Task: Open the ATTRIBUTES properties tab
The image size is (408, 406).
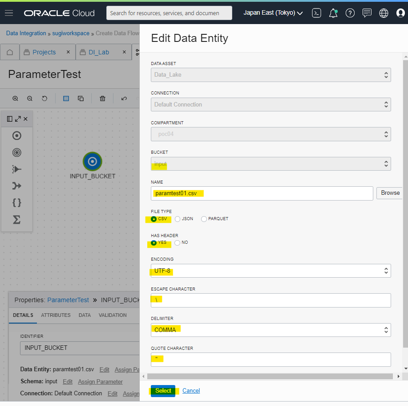Action: pos(56,315)
